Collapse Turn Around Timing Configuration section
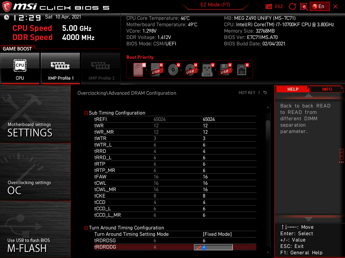345x258 pixels. pyautogui.click(x=86, y=228)
